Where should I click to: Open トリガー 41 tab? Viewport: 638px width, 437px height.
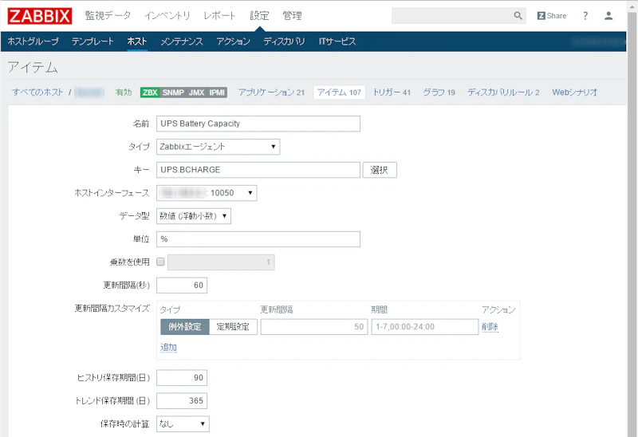coord(392,93)
